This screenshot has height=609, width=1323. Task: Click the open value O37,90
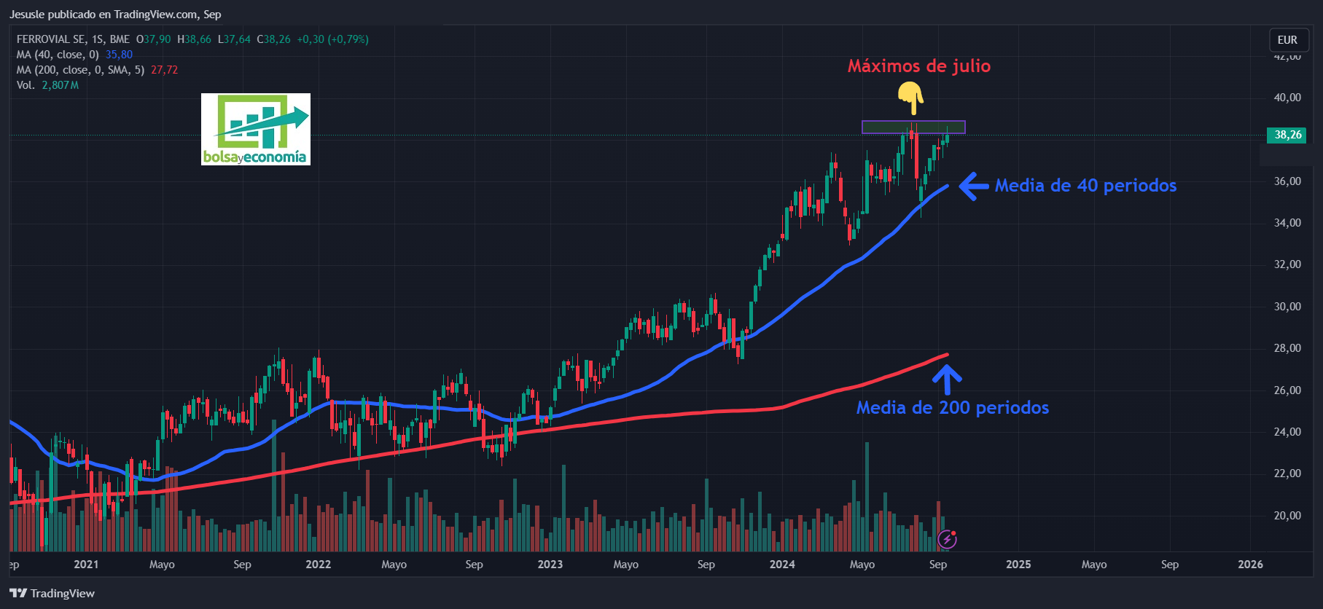coord(154,39)
